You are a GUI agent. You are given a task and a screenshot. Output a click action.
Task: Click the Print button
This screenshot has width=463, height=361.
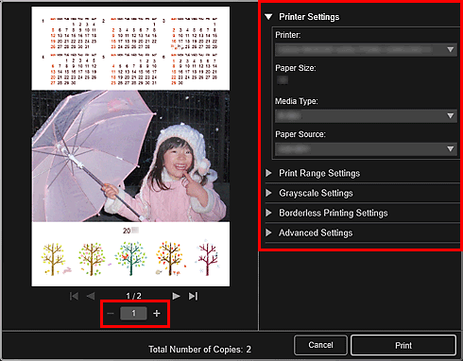click(403, 345)
